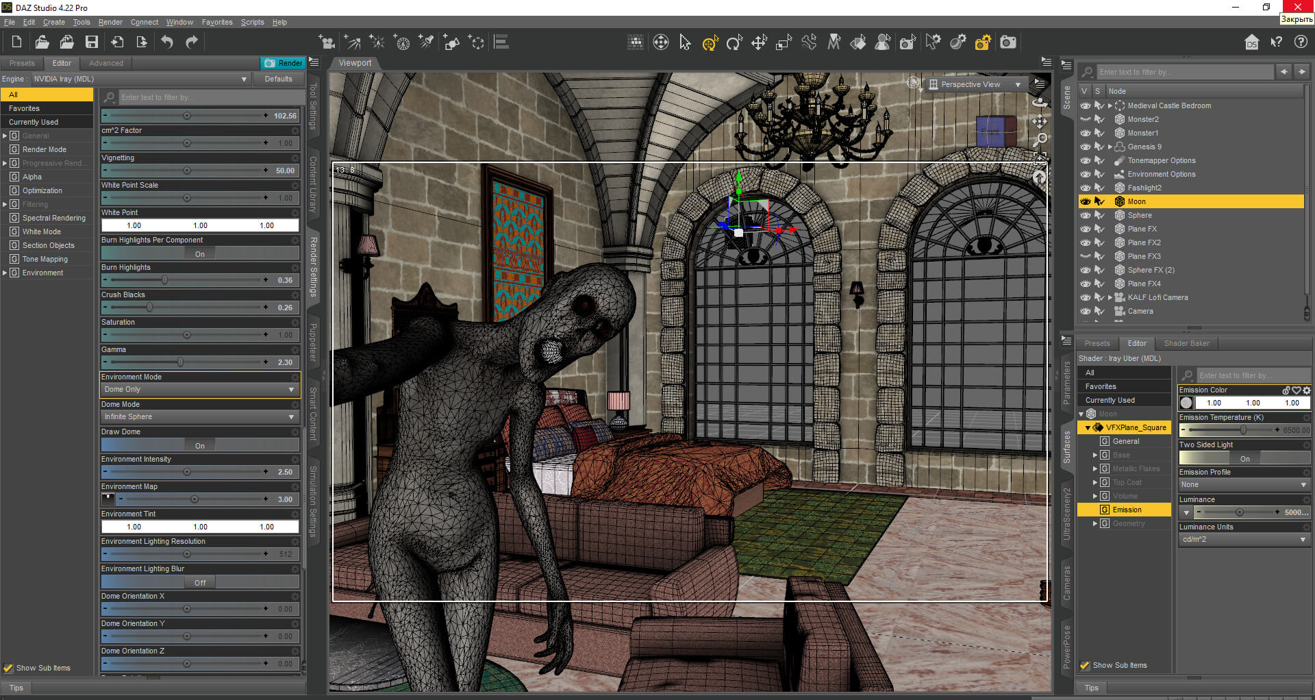
Task: Click the Redo arrow icon
Action: pyautogui.click(x=192, y=42)
